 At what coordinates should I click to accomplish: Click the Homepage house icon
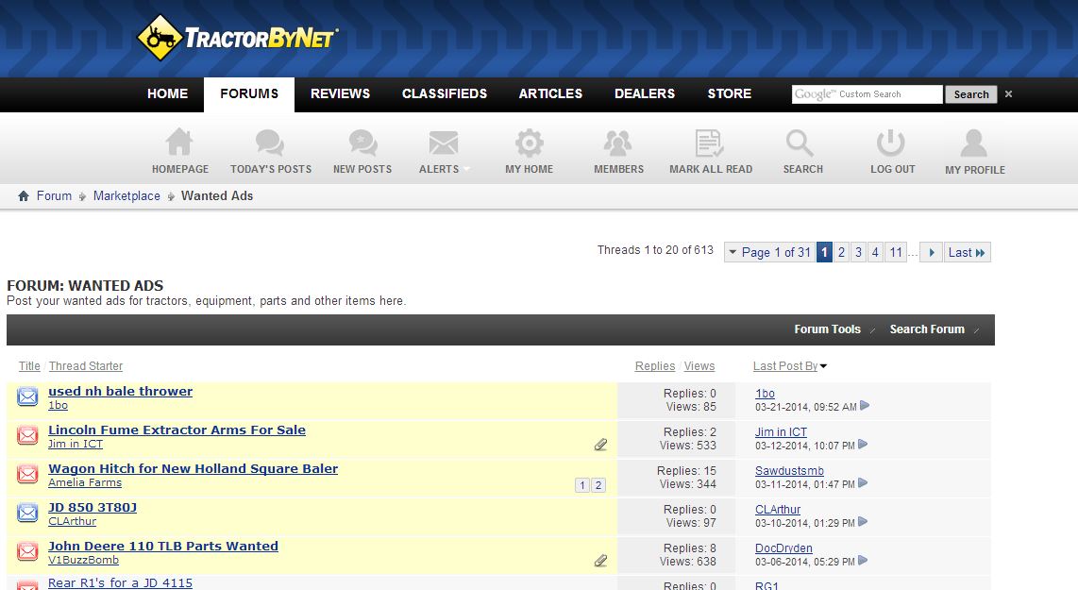pyautogui.click(x=179, y=143)
